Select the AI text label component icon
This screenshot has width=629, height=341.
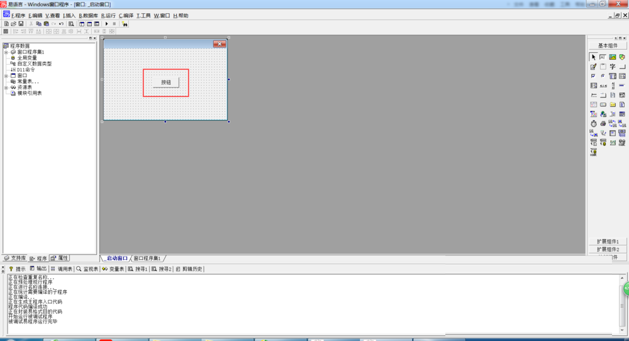click(603, 57)
